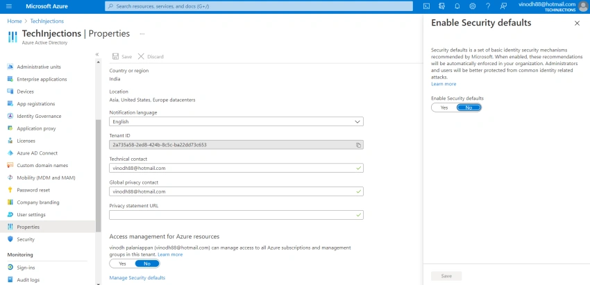Click the 'India' country value
Viewport: 590px width, 285px height.
point(115,79)
